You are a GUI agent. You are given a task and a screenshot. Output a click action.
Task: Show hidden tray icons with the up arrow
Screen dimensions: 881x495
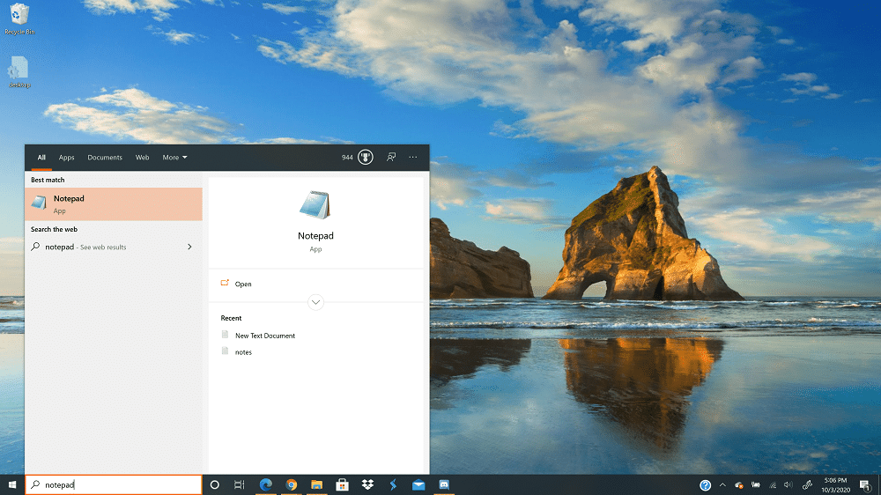[x=722, y=485]
